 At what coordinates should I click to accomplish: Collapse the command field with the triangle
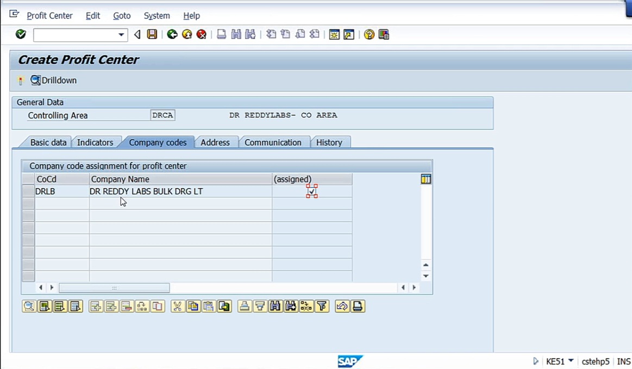137,35
